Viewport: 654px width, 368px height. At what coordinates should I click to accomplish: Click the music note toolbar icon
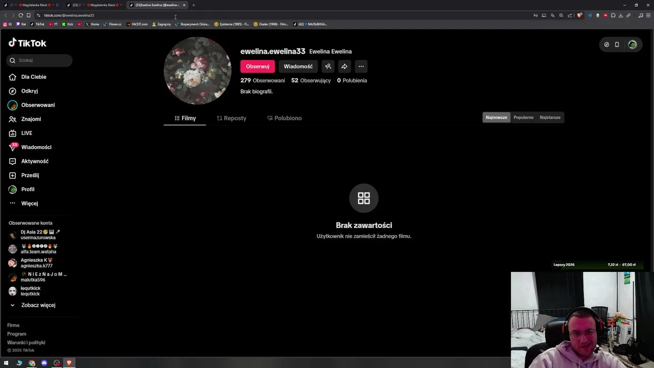click(x=641, y=15)
